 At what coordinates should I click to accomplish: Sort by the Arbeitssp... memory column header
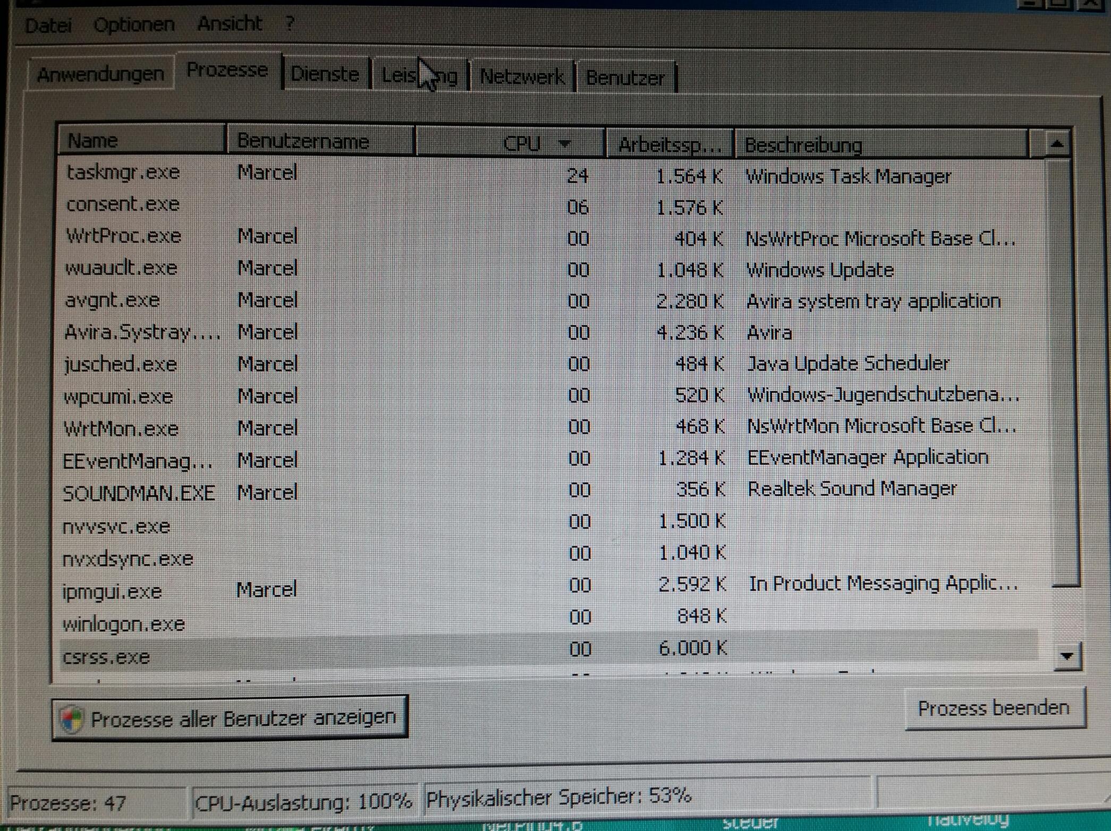[669, 144]
